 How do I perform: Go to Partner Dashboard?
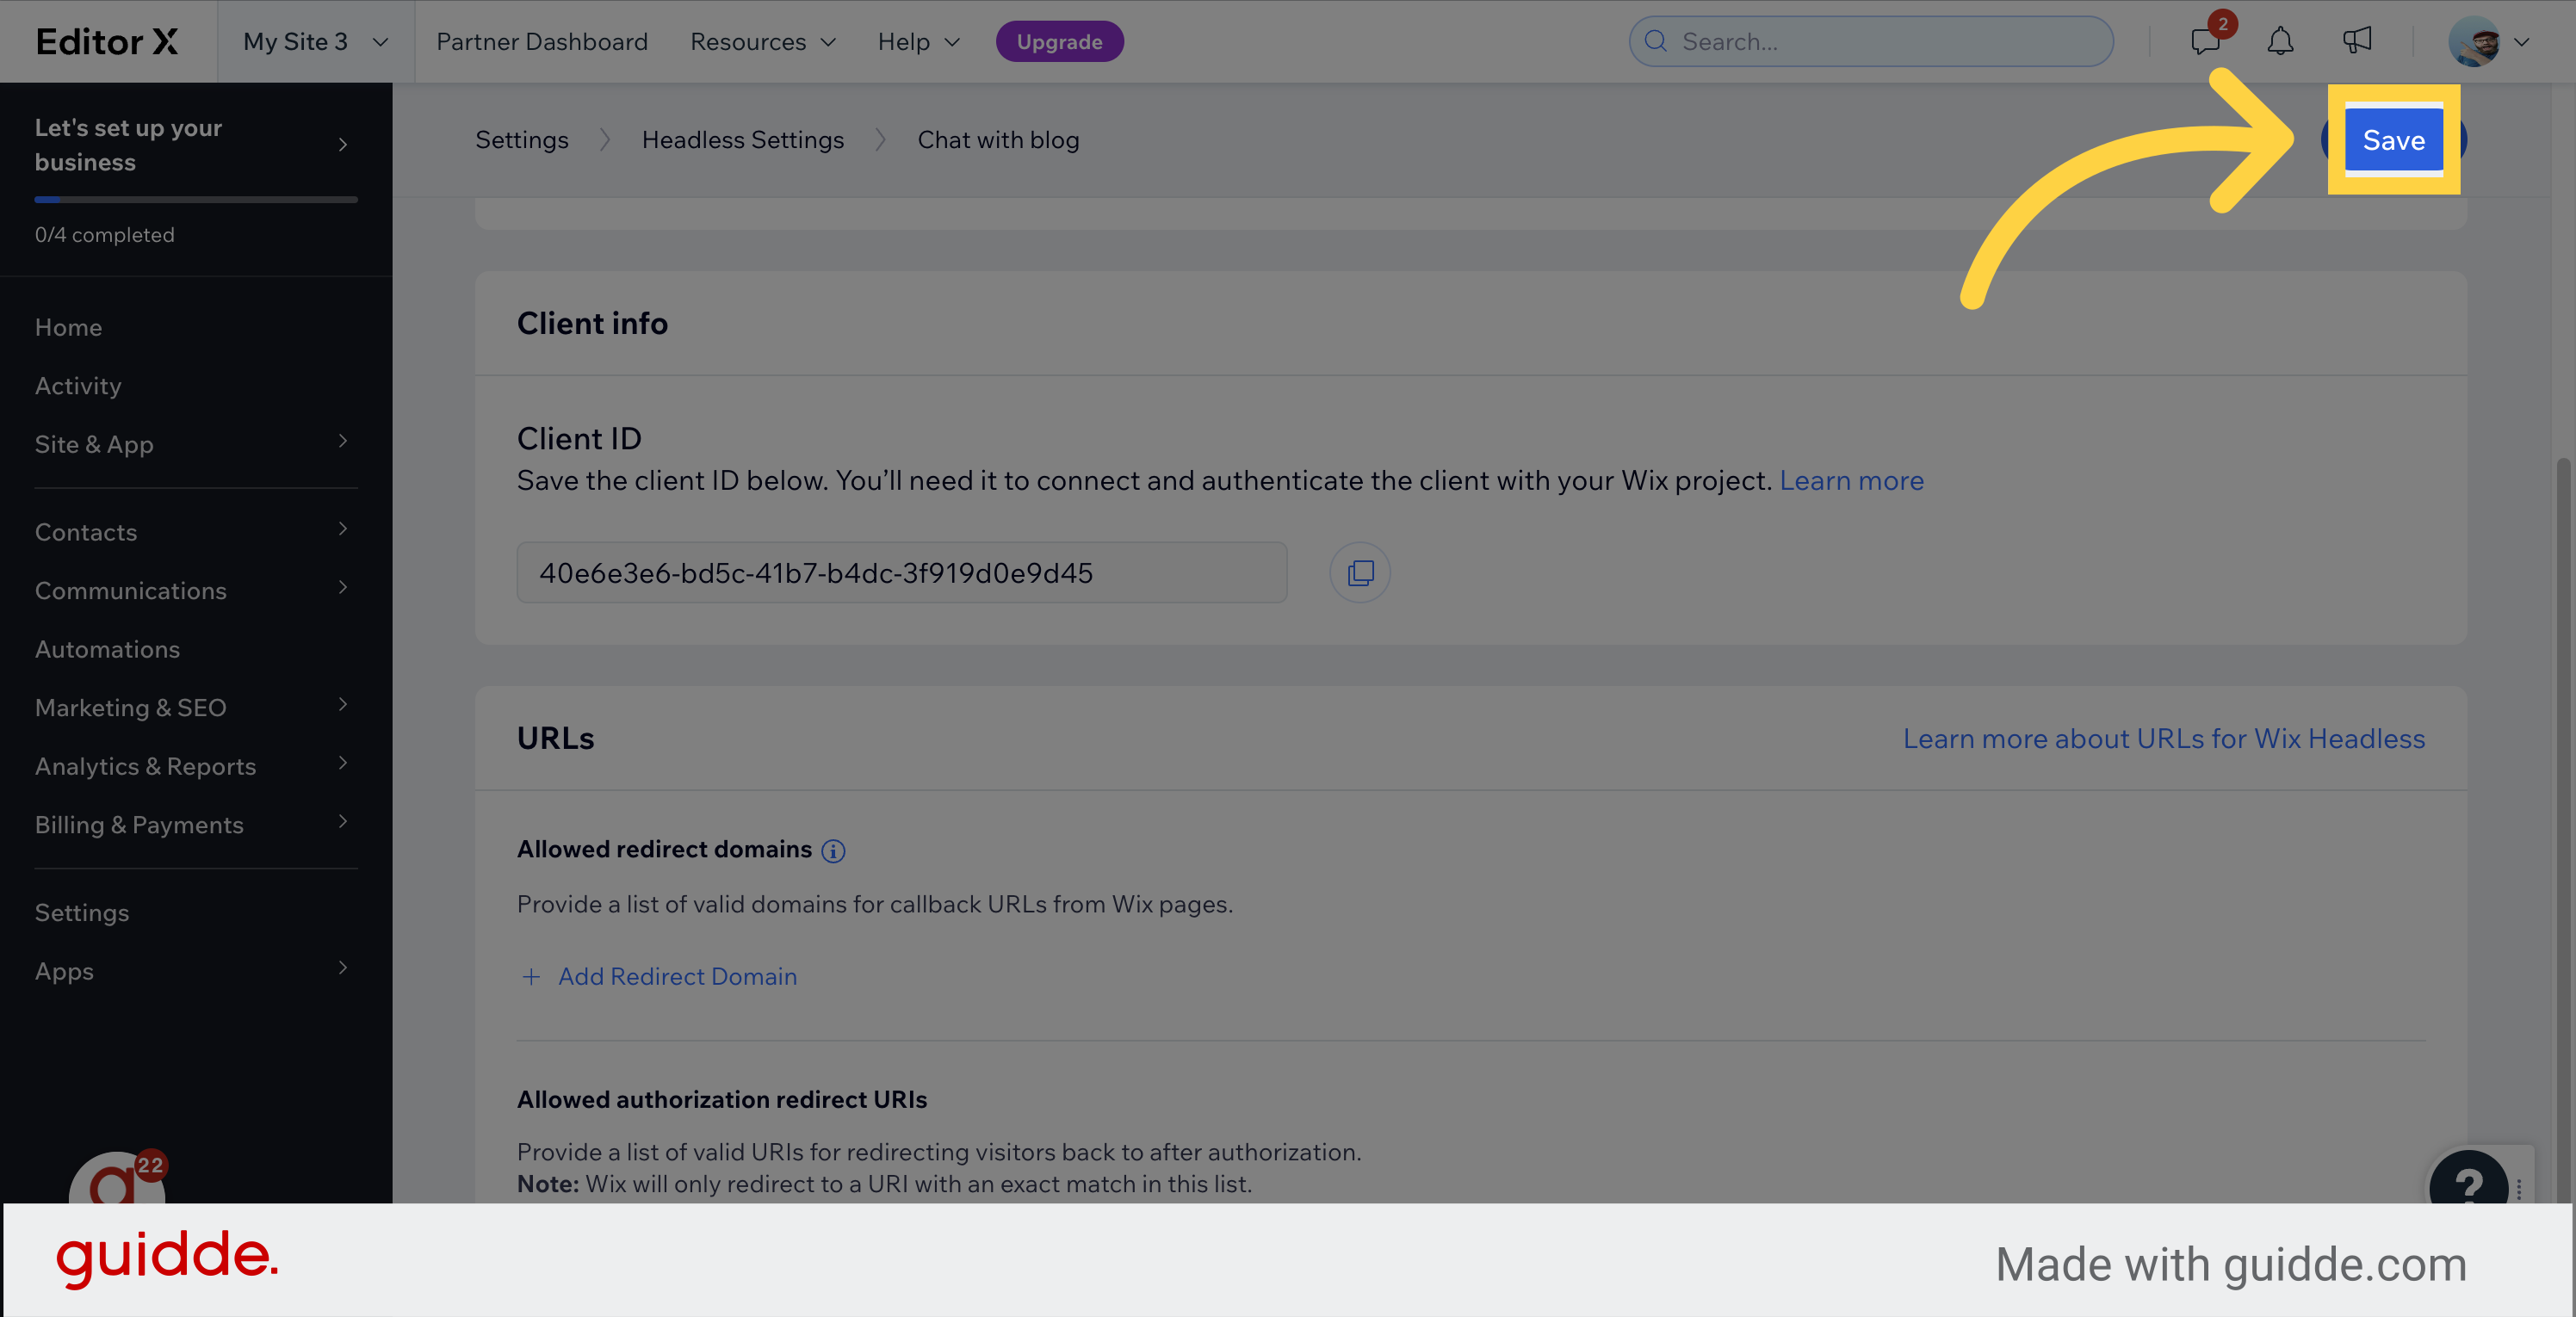(542, 42)
